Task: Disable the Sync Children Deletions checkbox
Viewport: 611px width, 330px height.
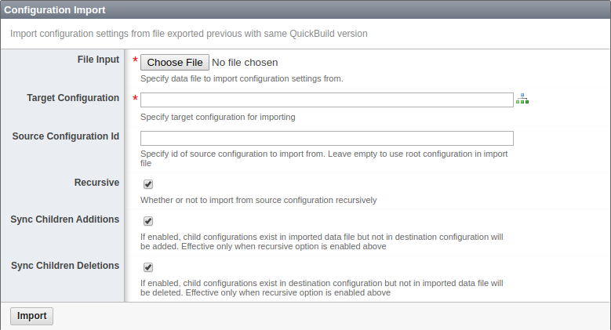Action: (x=148, y=267)
